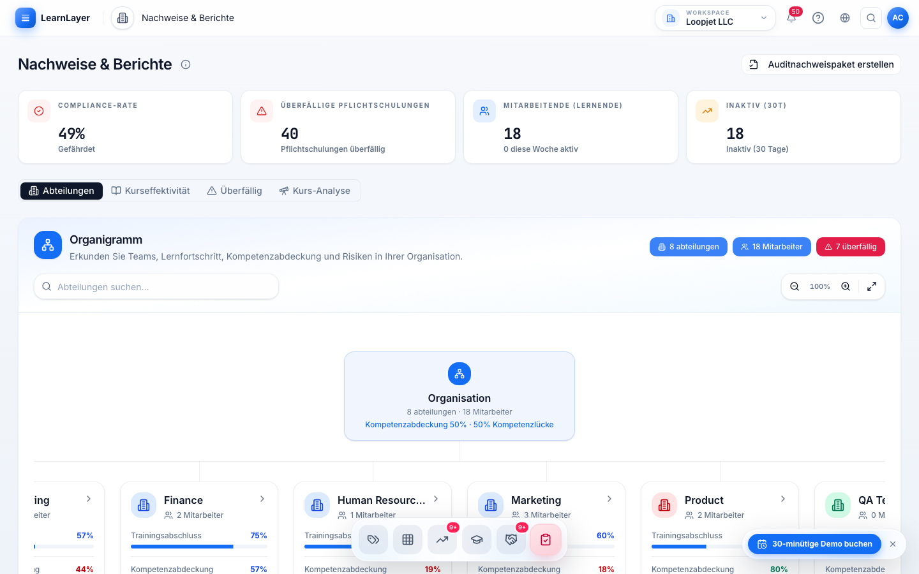Switch to the Abteilungen tab
The image size is (919, 574).
click(62, 191)
